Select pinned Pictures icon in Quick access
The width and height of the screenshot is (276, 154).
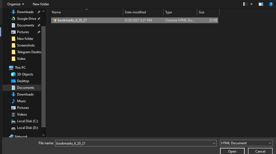(x=13, y=32)
